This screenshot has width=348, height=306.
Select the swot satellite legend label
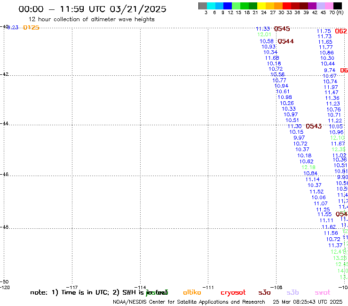point(323,292)
